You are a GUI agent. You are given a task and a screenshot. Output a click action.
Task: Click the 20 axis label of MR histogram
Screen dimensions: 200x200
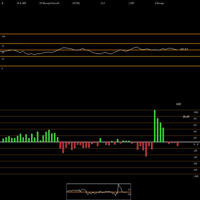[195, 138]
